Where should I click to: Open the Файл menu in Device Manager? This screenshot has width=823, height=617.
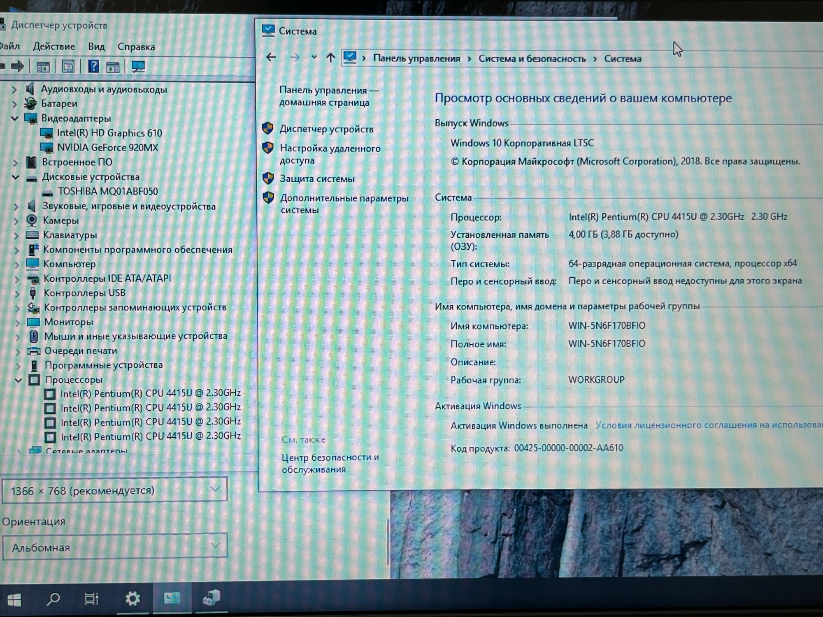click(9, 46)
